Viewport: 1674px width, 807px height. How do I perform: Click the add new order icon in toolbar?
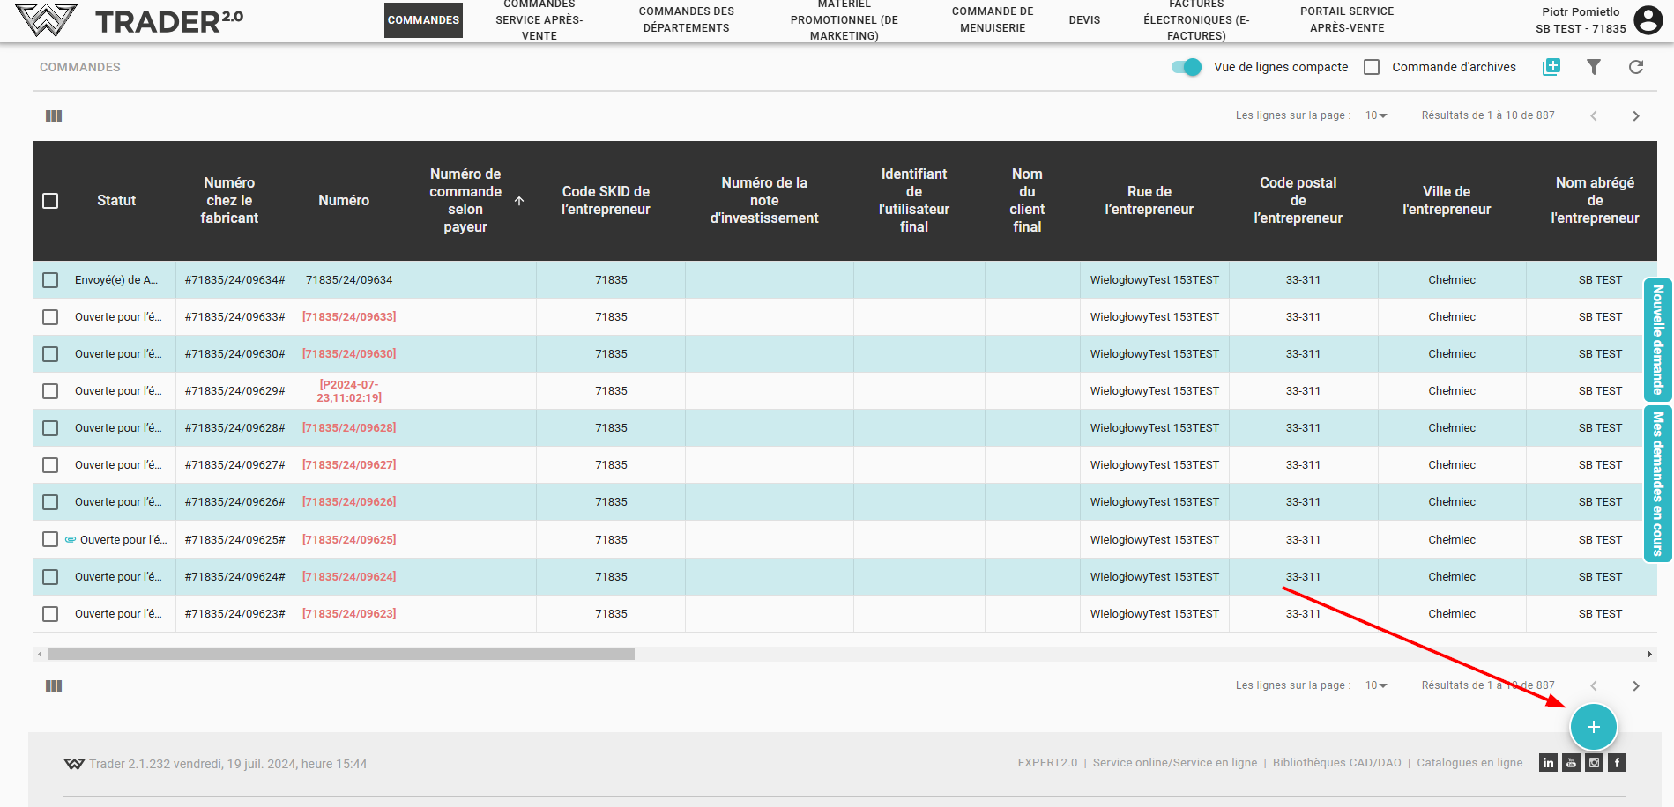point(1551,67)
